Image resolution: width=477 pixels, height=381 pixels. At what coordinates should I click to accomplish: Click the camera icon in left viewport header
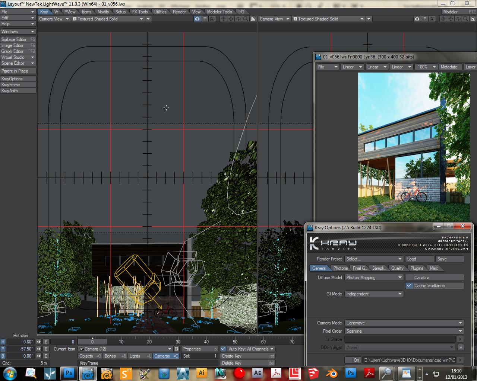[197, 19]
